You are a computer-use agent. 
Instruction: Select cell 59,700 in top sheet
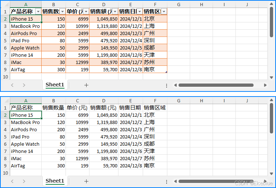coord(104,69)
